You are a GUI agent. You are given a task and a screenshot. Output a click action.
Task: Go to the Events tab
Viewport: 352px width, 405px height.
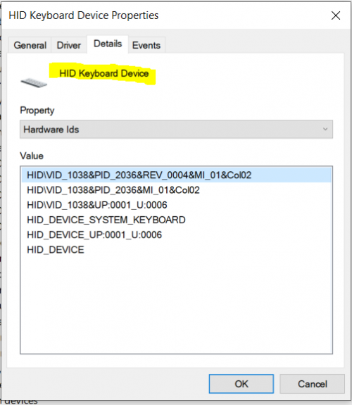pyautogui.click(x=146, y=45)
